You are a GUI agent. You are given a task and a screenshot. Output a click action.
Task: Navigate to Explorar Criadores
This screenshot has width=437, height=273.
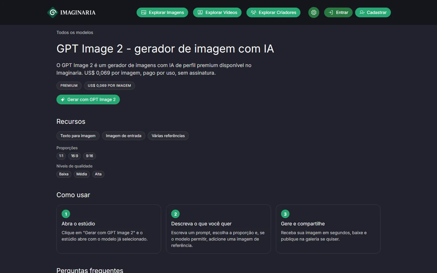click(x=273, y=12)
